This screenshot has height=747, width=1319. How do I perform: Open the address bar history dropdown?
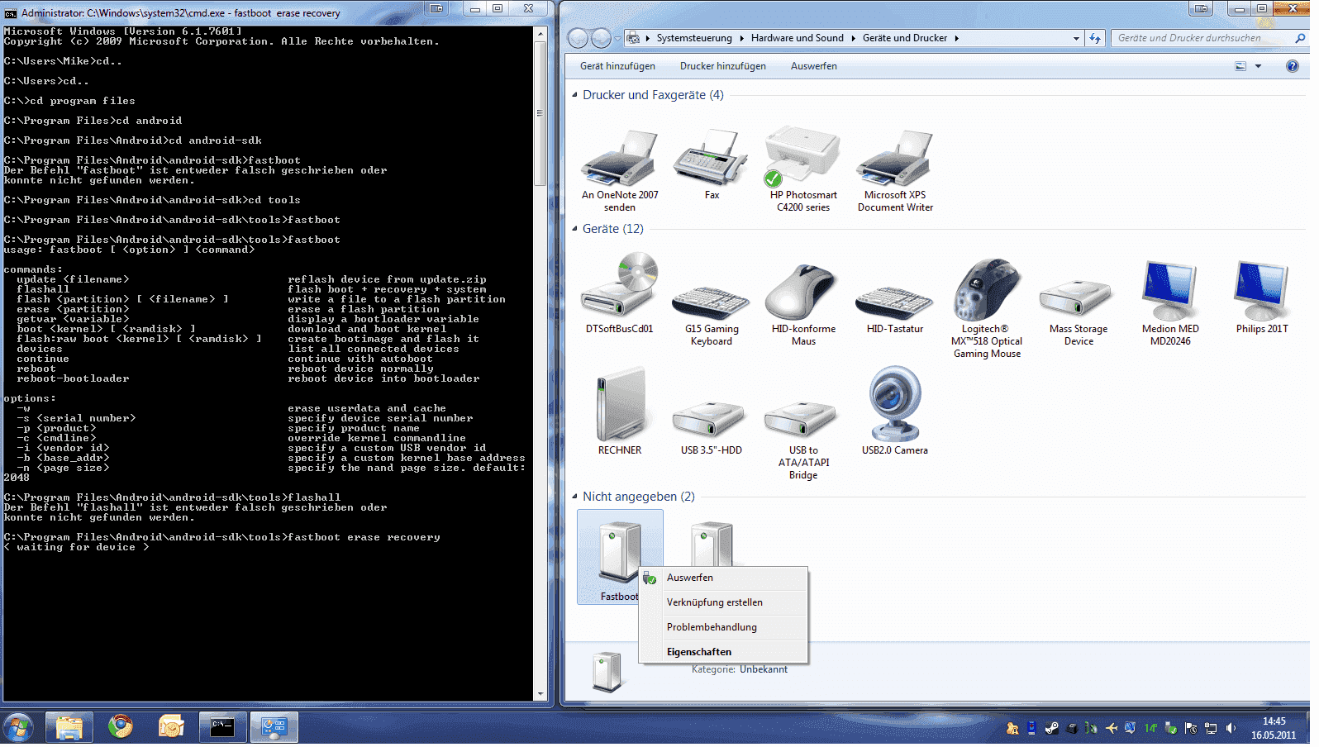click(1076, 38)
